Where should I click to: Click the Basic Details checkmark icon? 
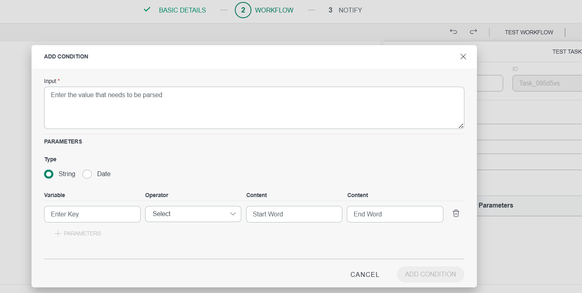pos(147,10)
